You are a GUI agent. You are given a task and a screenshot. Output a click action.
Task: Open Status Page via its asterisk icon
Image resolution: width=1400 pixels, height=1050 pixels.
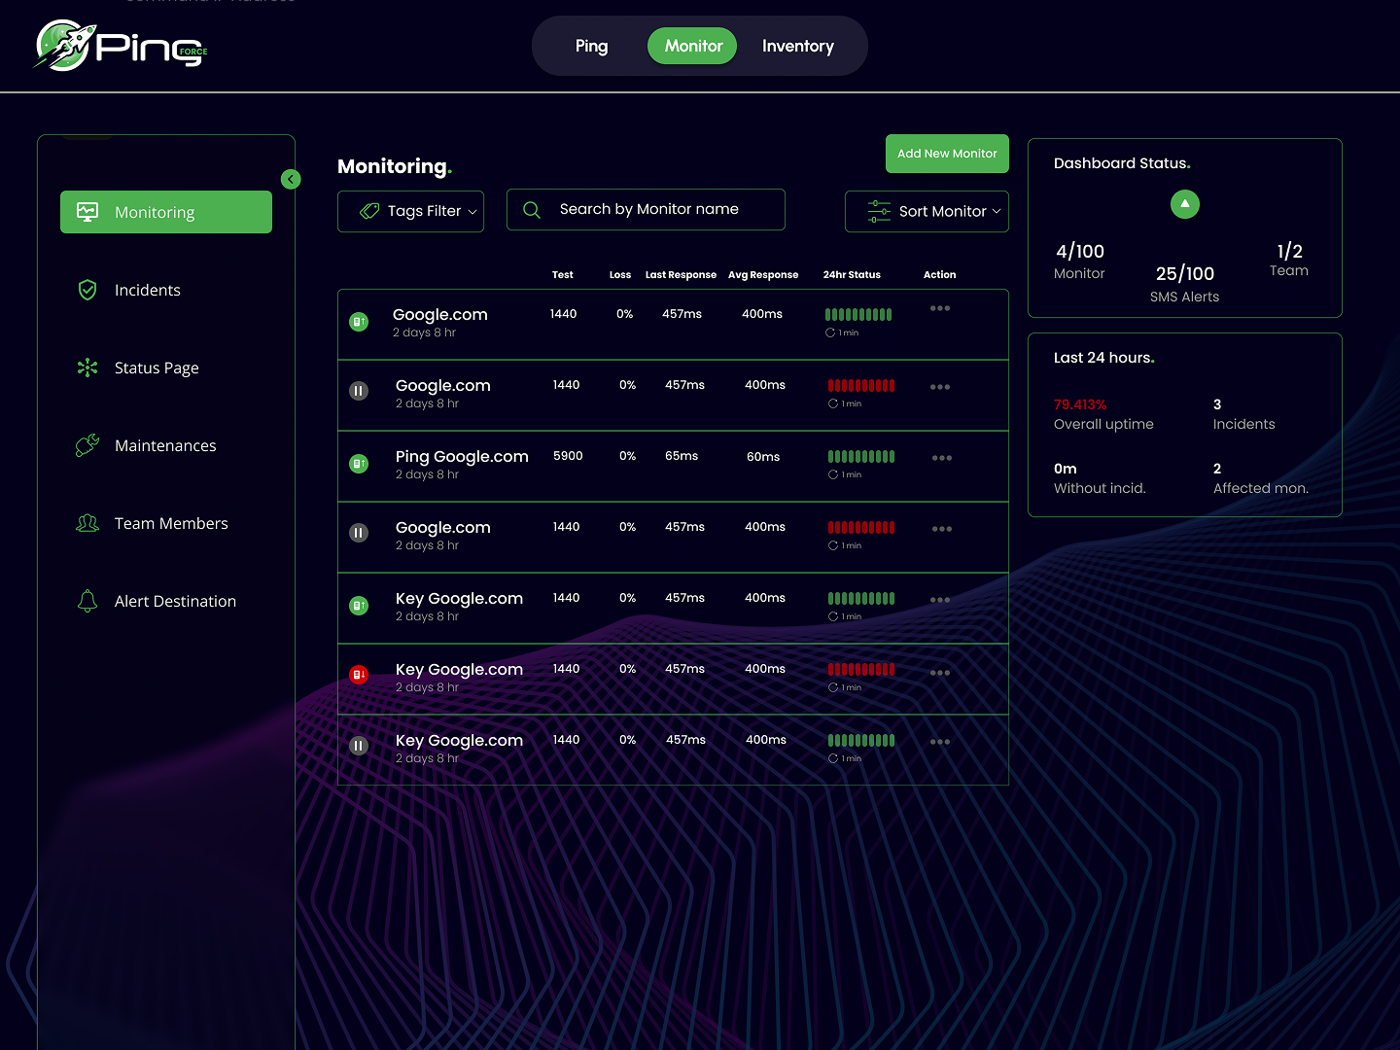coord(87,367)
